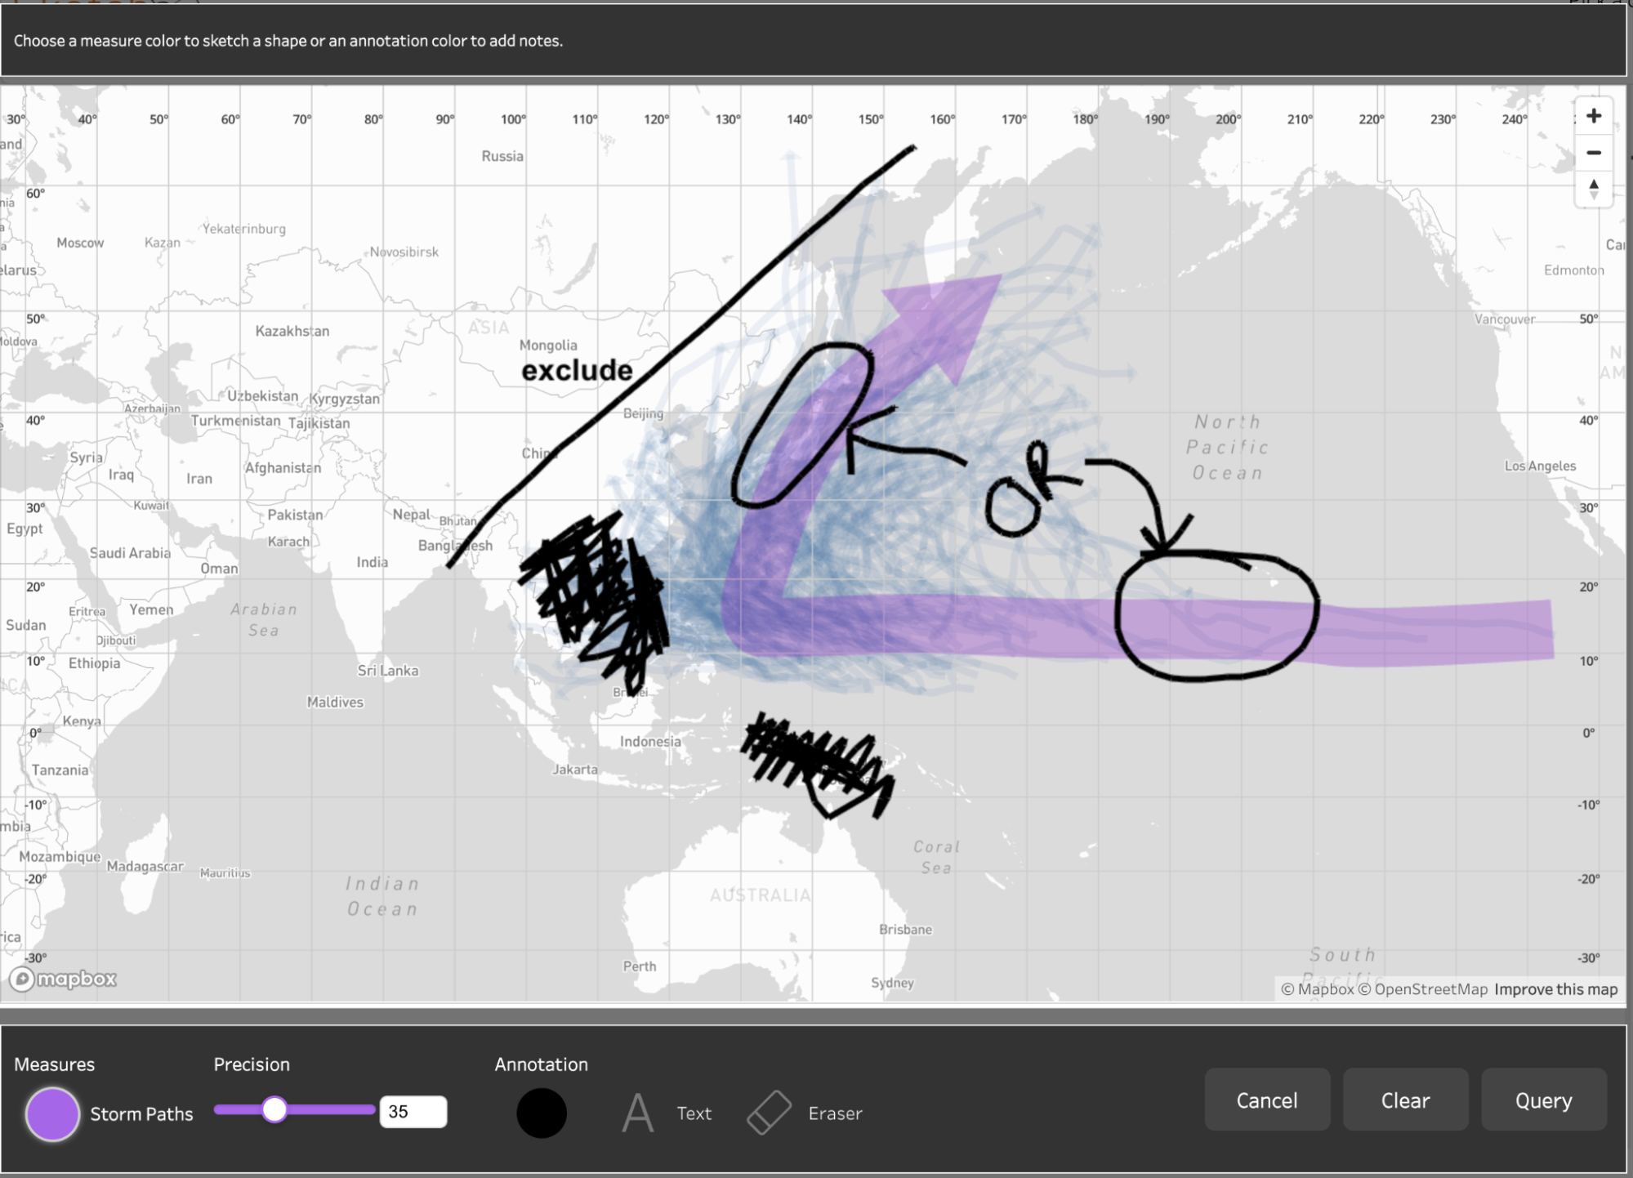The image size is (1633, 1178).
Task: Click the Tanzania map label
Action: (x=60, y=770)
